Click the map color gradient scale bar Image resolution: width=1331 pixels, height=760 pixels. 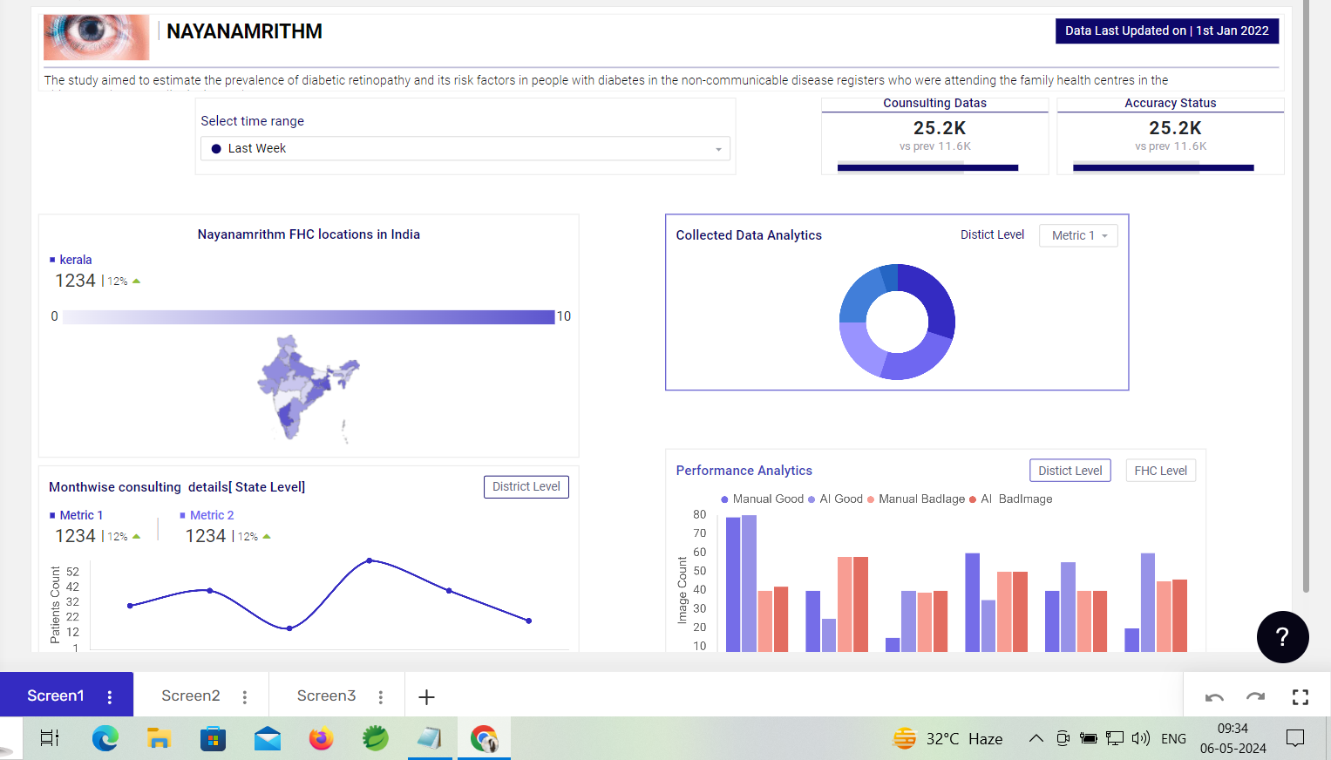point(309,316)
